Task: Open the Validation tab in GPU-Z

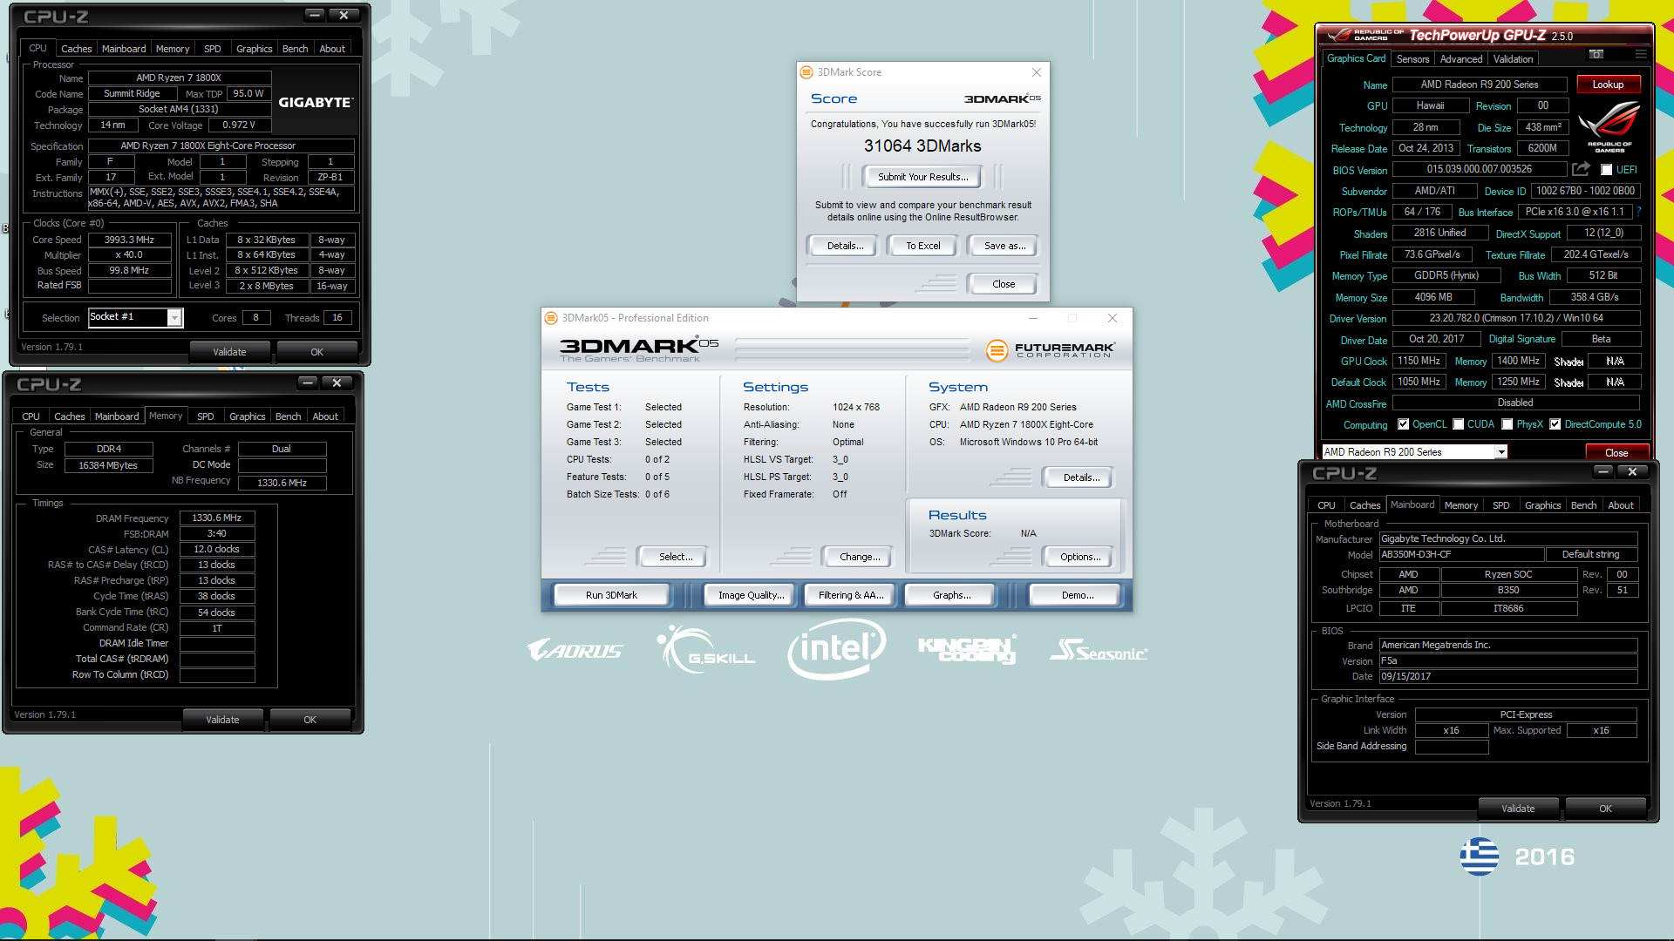Action: [x=1513, y=59]
